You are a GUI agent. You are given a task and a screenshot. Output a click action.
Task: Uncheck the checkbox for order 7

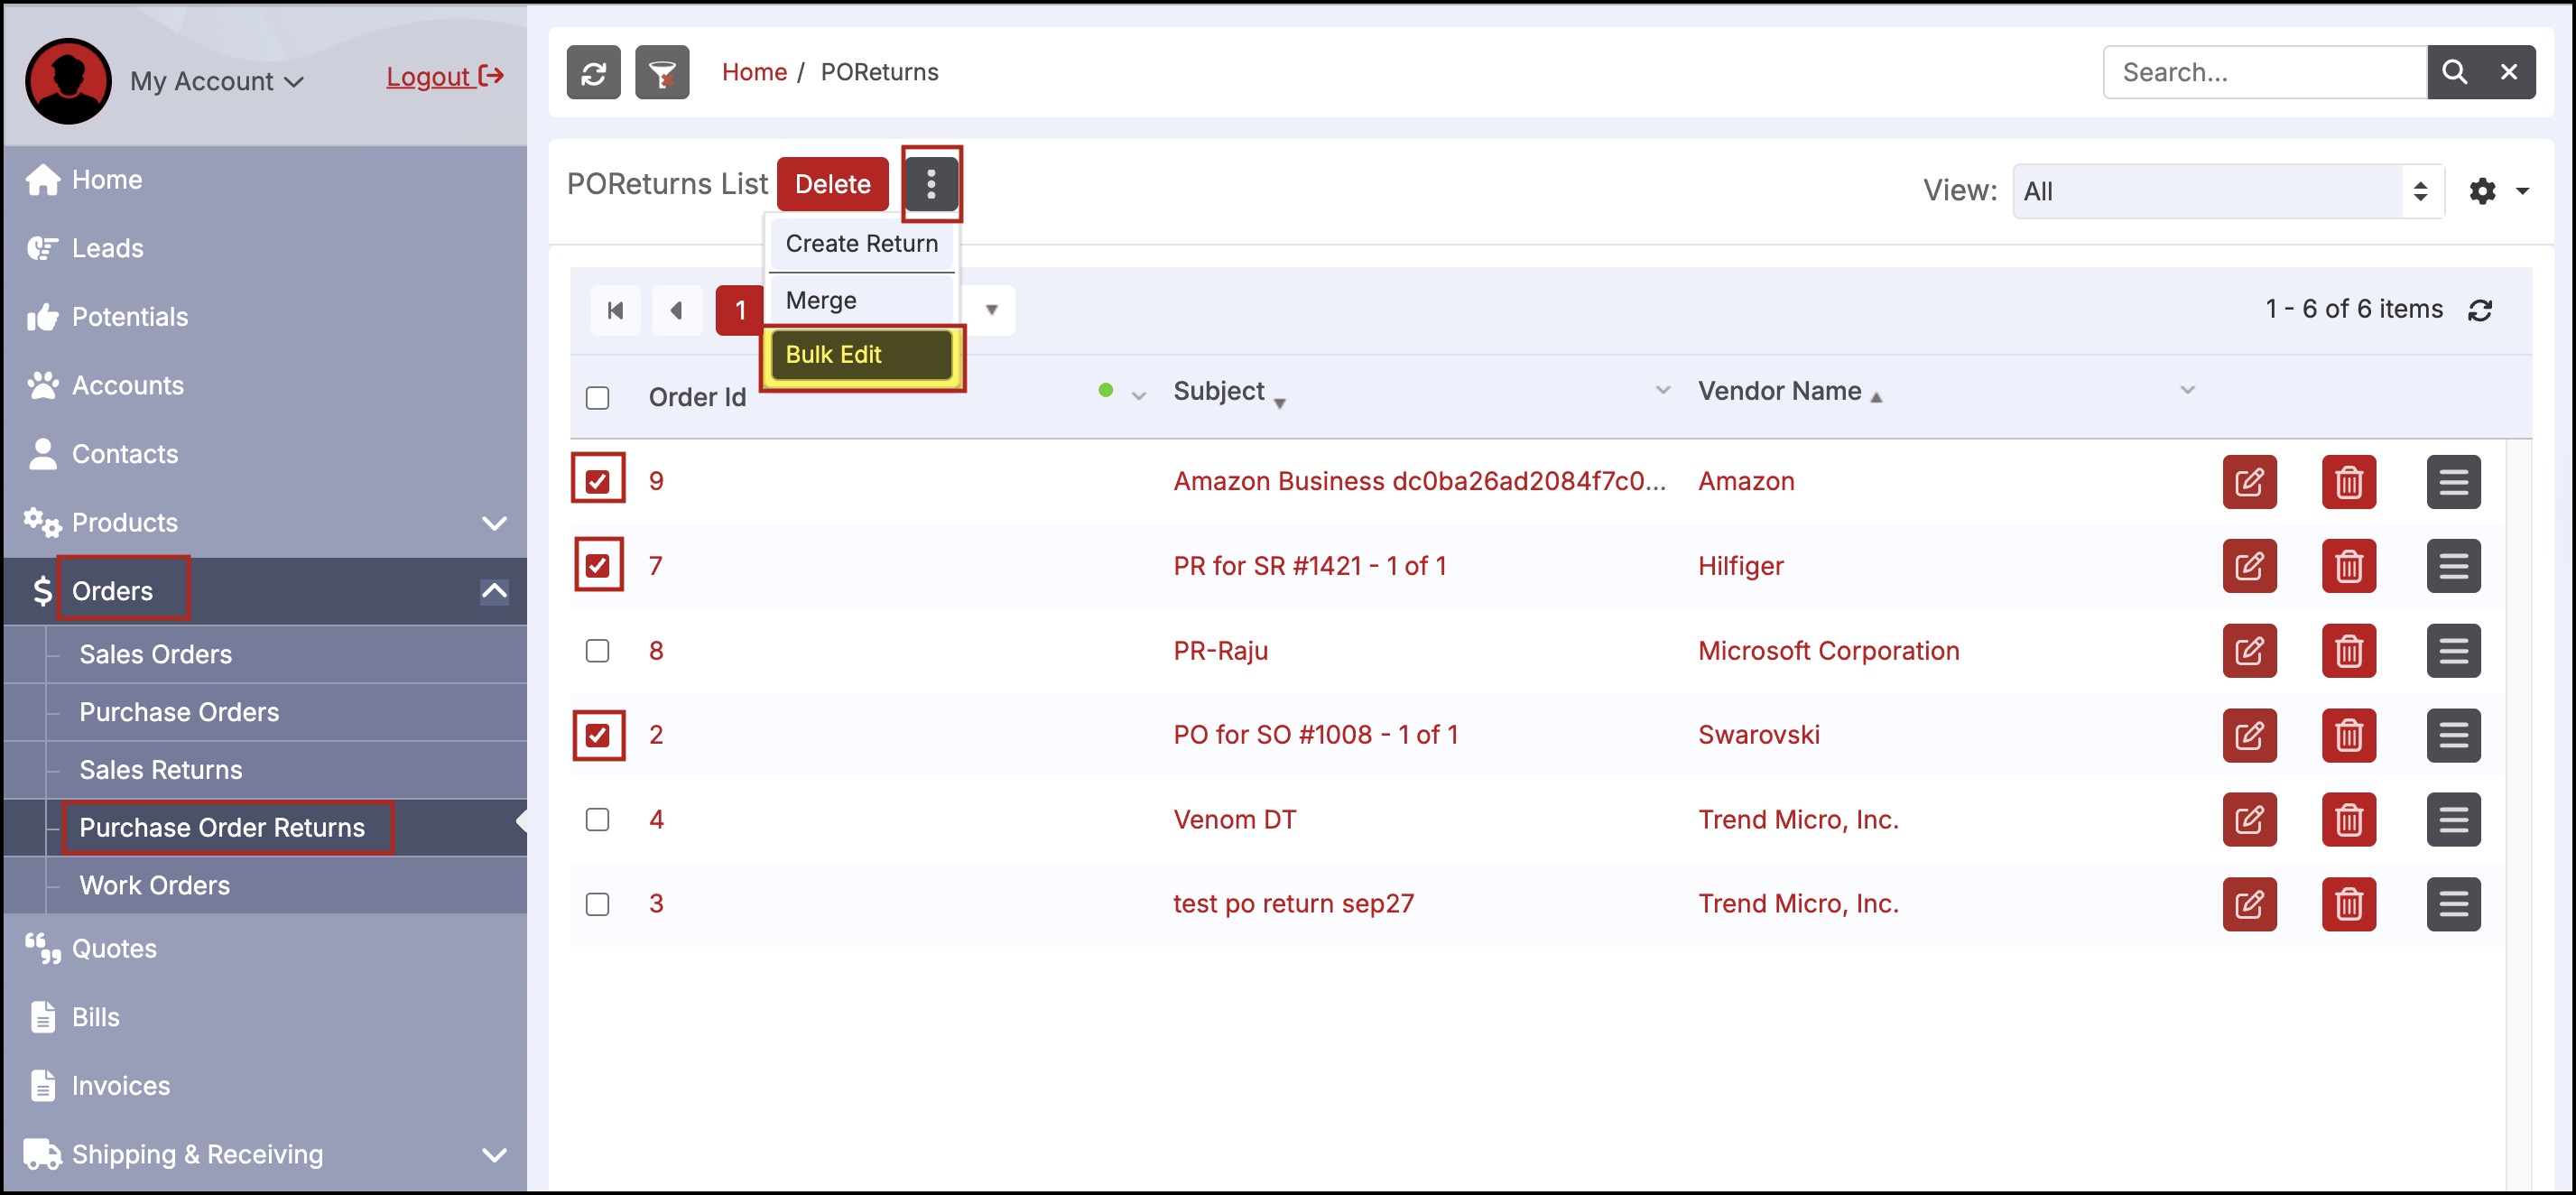click(597, 566)
